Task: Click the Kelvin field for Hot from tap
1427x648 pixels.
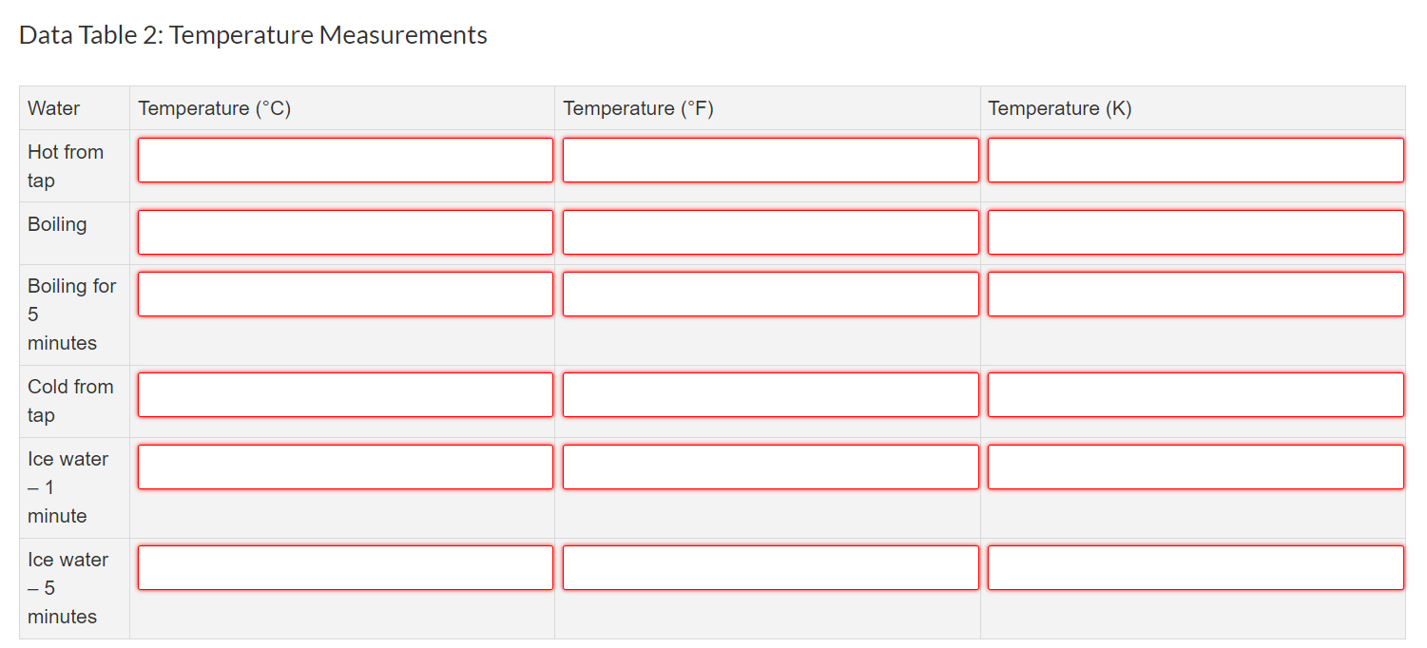Action: point(1195,160)
